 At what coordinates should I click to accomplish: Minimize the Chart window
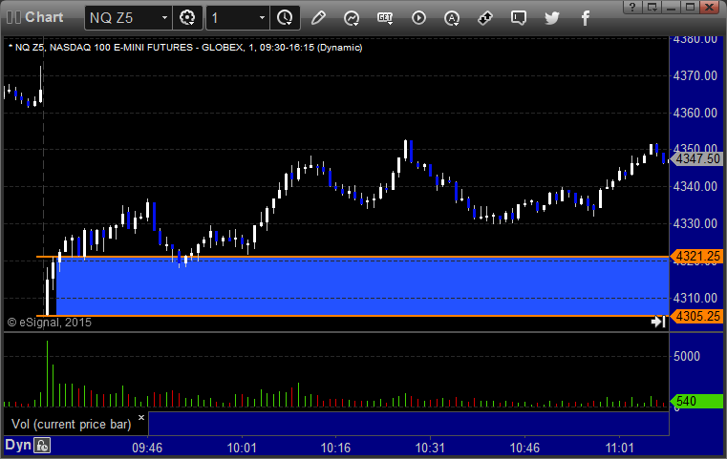click(x=671, y=7)
